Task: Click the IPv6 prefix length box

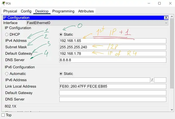Action: pos(160,80)
